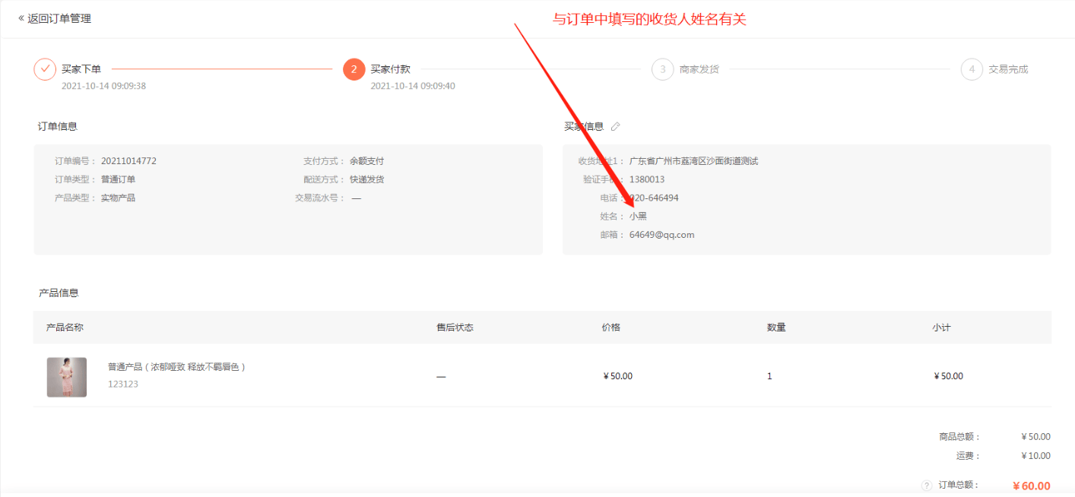Select step 2 买家付款 circle
1075x497 pixels.
pos(354,69)
